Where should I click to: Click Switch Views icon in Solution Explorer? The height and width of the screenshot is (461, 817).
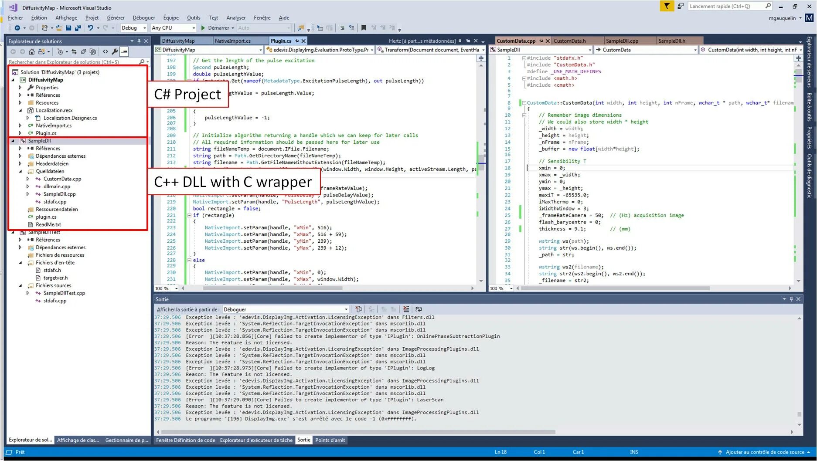(42, 51)
